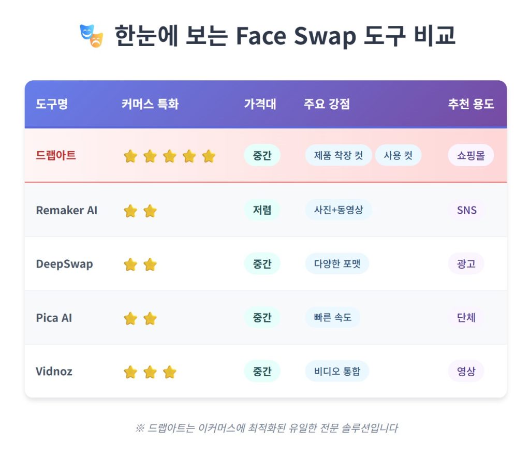Click the fifth star in 드랩아트 row
Image resolution: width=530 pixels, height=457 pixels.
[209, 156]
